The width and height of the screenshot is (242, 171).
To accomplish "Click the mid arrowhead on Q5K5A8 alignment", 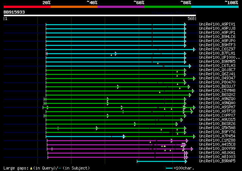I will point(97,128).
